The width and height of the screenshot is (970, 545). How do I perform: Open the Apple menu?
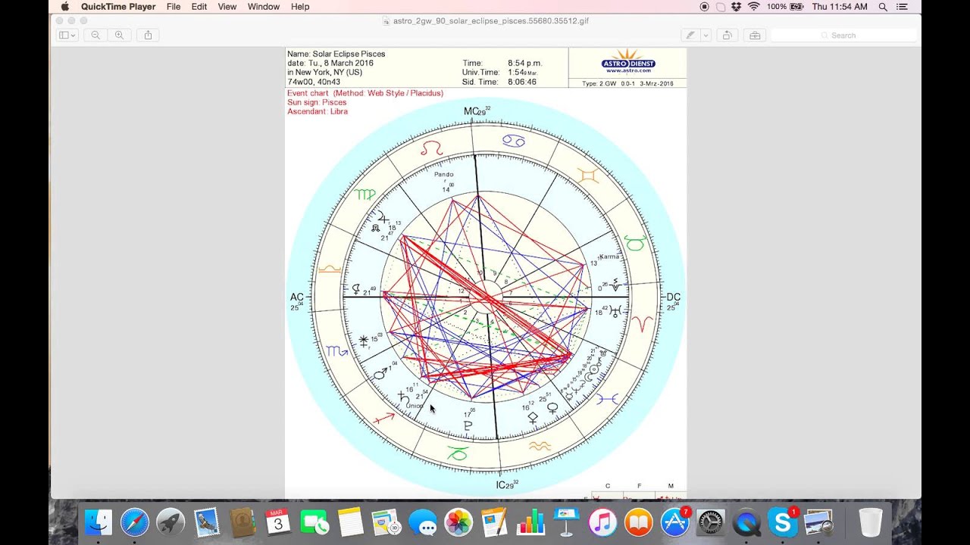click(64, 7)
